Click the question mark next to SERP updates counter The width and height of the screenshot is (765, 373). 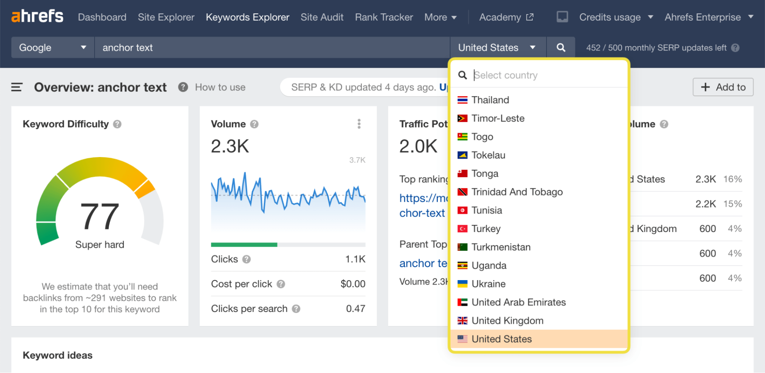[x=735, y=47]
